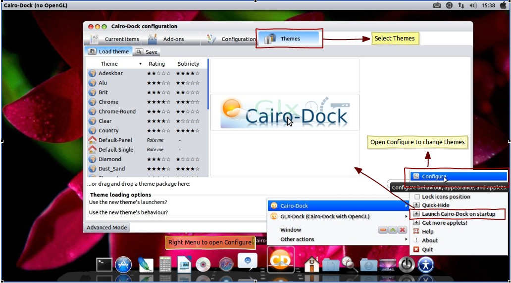This screenshot has width=511, height=283.
Task: Launch the Safari compass dock icon
Action: (x=226, y=265)
